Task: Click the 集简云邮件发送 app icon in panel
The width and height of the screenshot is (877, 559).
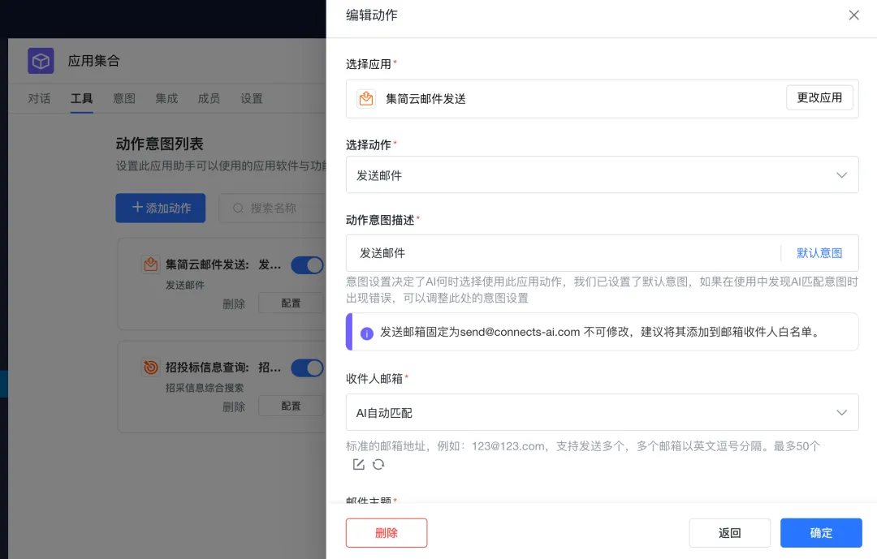Action: pos(366,98)
